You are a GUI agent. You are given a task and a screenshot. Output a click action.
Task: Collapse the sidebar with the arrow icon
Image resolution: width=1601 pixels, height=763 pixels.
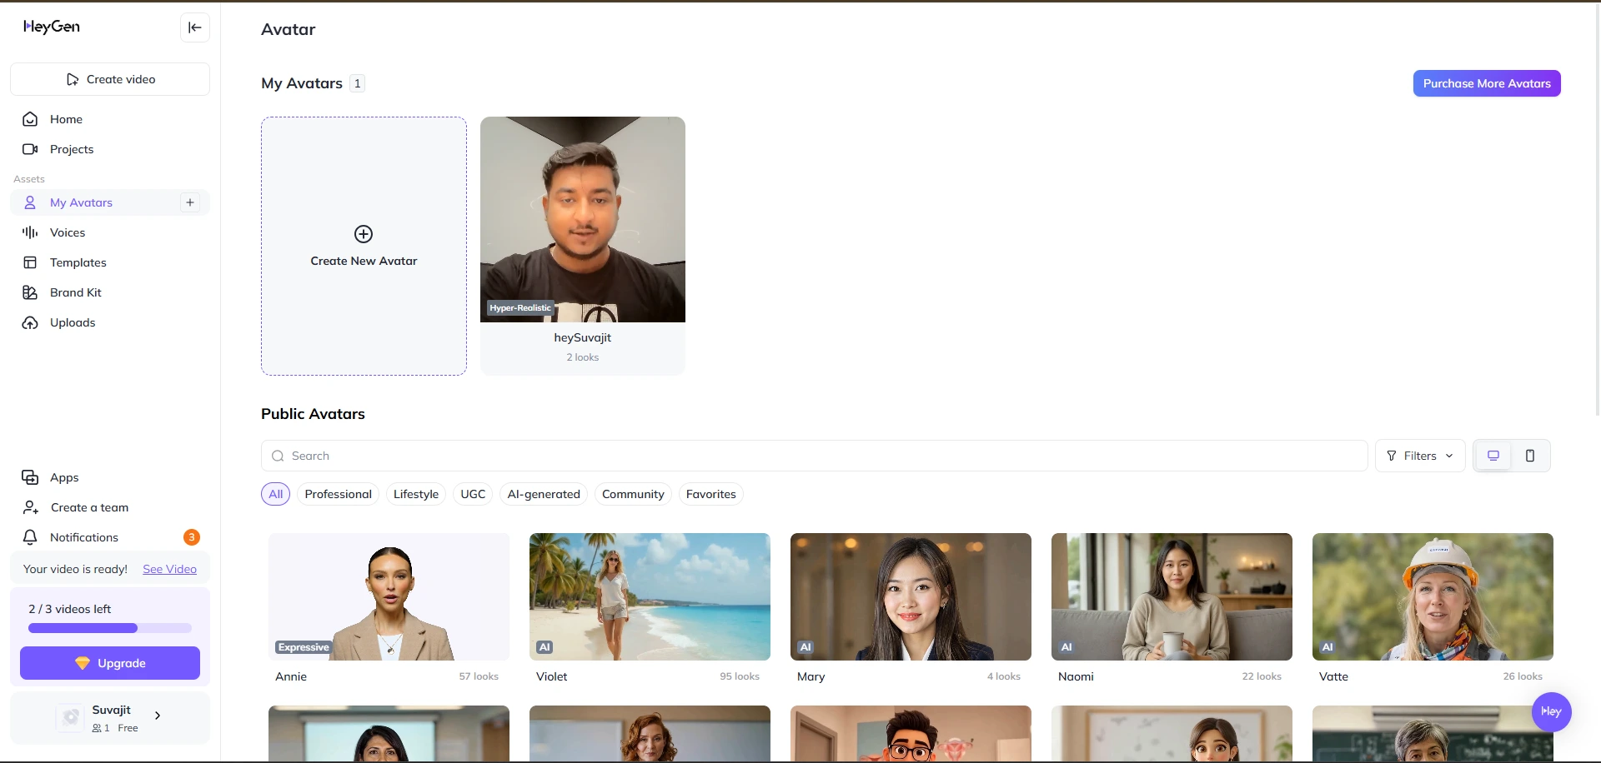click(195, 27)
